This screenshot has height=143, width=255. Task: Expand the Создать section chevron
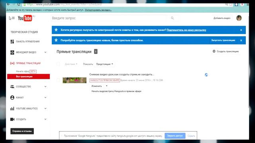click(45, 119)
